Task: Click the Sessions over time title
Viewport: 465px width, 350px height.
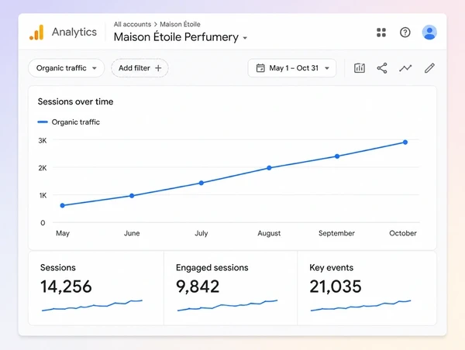Action: coord(75,101)
